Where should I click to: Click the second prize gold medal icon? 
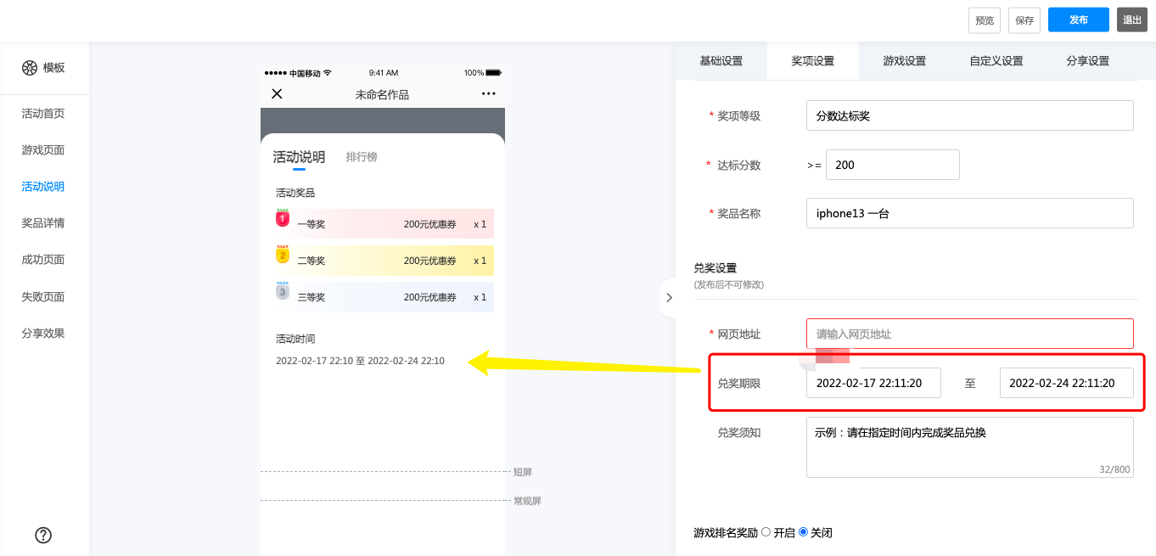point(283,256)
